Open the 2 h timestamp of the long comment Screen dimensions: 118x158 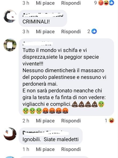tap(26, 121)
